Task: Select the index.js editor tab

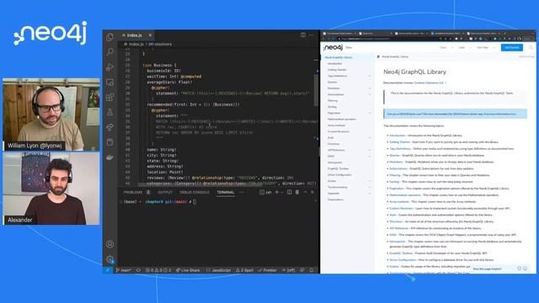Action: click(x=136, y=35)
